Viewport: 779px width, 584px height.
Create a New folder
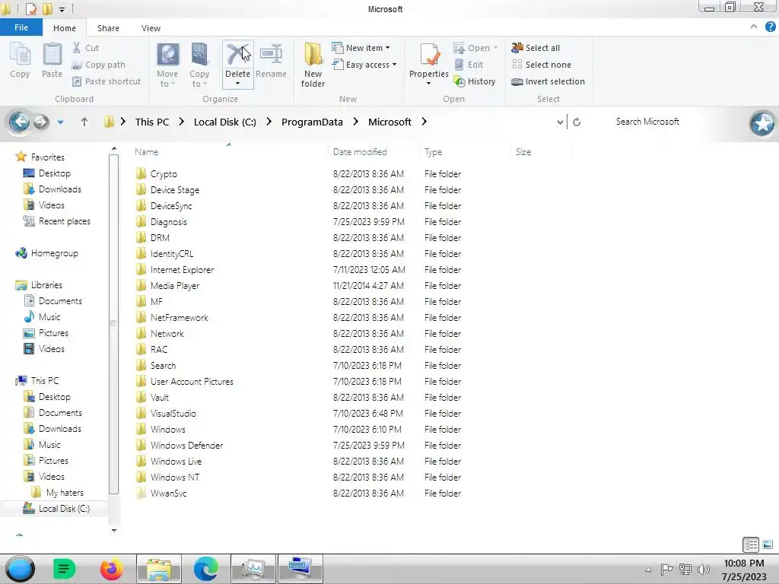coord(313,65)
